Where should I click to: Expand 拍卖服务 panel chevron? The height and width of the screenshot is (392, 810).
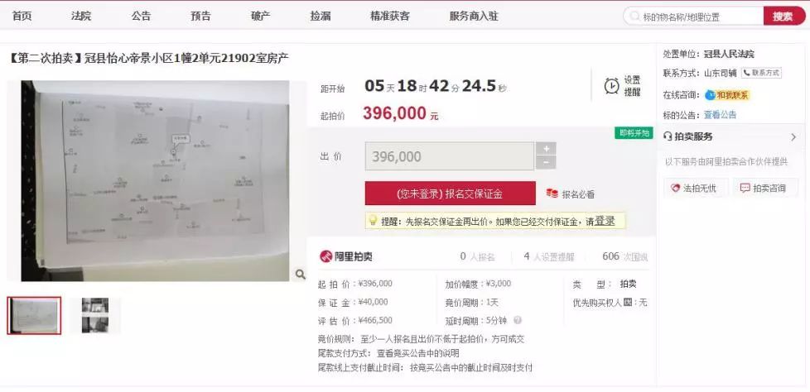[x=793, y=137]
